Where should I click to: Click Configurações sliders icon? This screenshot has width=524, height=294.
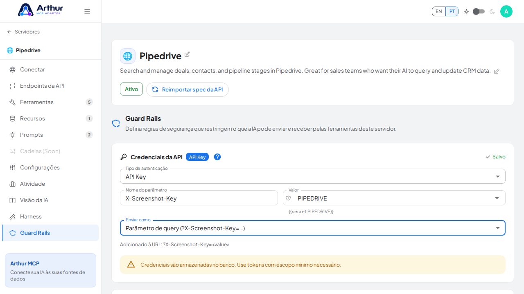(x=13, y=167)
